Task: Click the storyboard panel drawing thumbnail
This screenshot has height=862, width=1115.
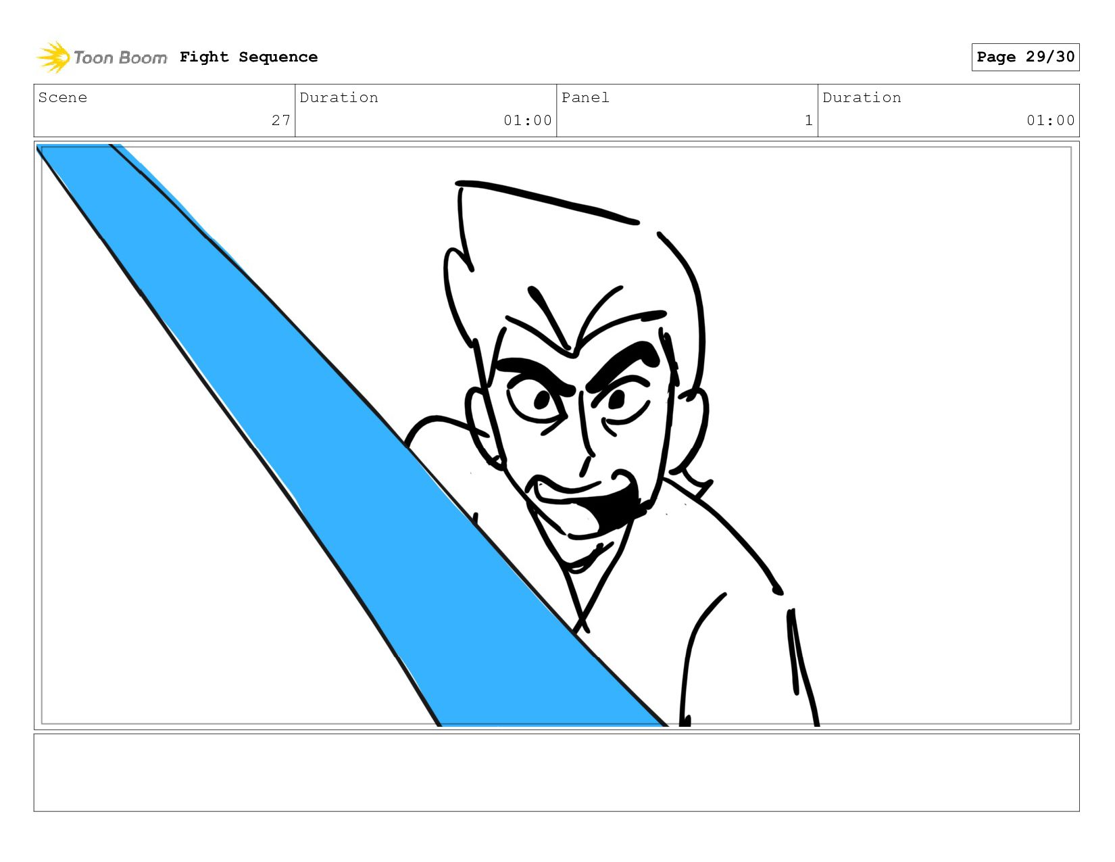Action: click(x=556, y=435)
